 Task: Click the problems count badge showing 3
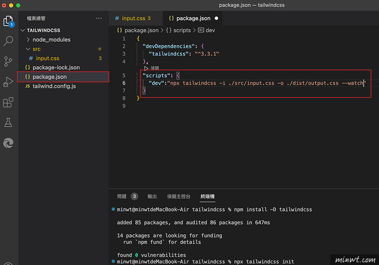134,196
